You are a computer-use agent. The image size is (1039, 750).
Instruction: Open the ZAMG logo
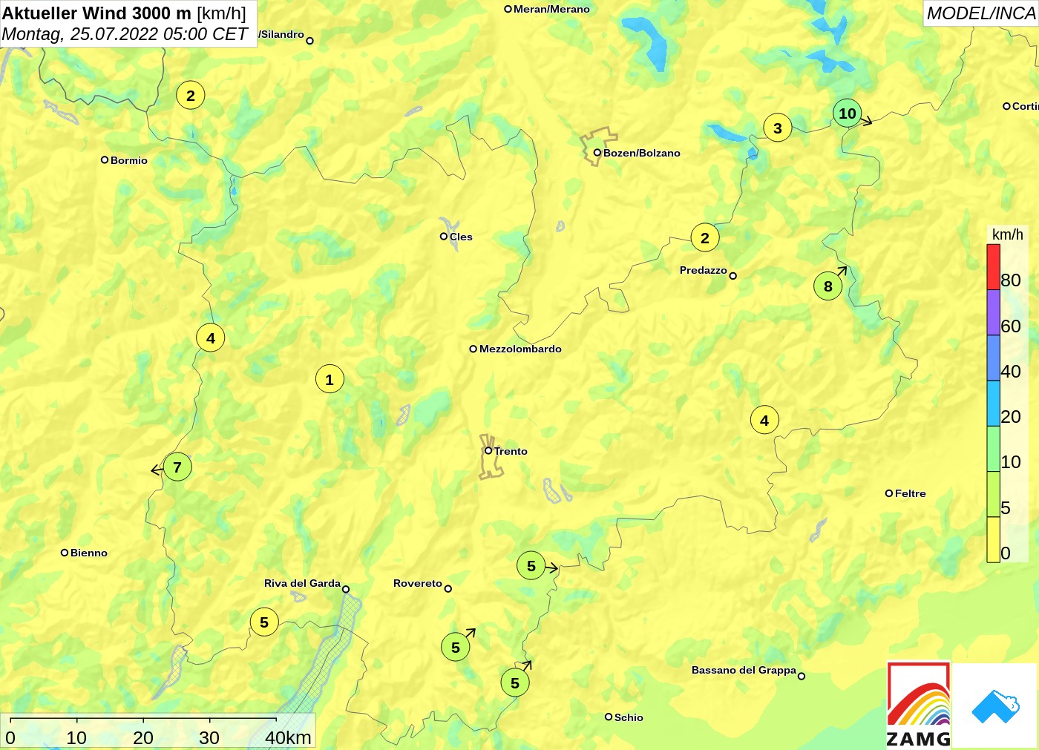pos(919,705)
